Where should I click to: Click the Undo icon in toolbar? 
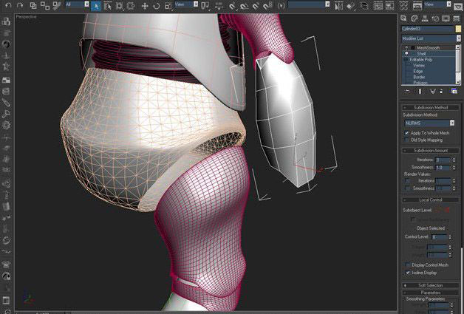pyautogui.click(x=7, y=4)
